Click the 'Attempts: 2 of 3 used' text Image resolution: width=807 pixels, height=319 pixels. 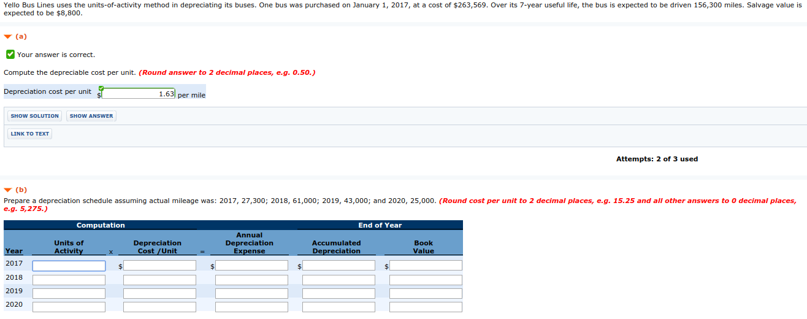657,159
